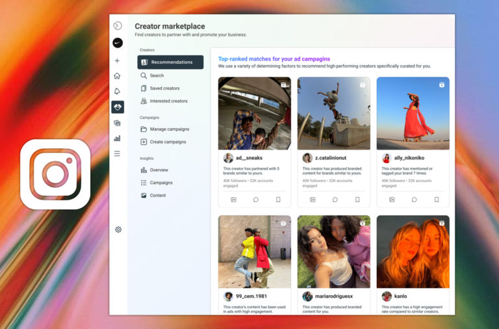Click 99_cem.1981 username
Viewport: 499px width, 329px height.
point(251,296)
